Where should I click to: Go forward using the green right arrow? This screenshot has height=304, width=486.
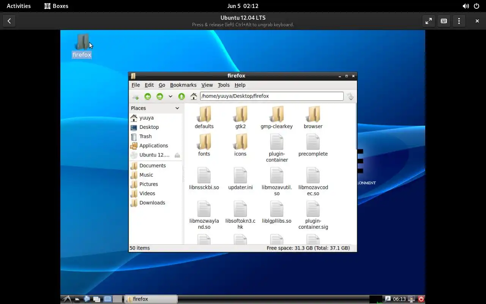coord(160,97)
